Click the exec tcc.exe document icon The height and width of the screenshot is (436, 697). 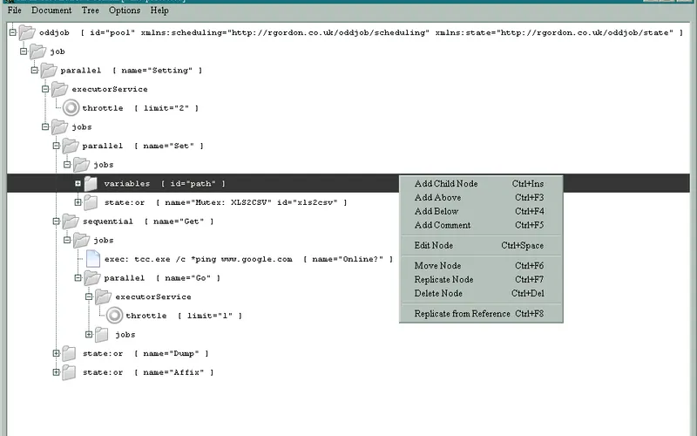tap(93, 258)
